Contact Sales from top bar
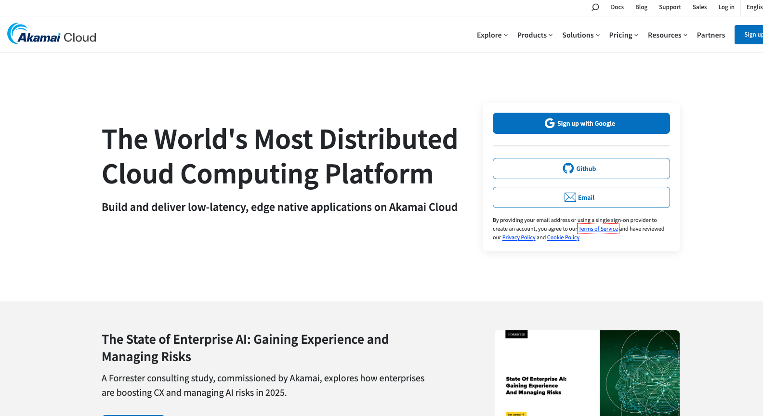The height and width of the screenshot is (416, 763). (x=699, y=7)
